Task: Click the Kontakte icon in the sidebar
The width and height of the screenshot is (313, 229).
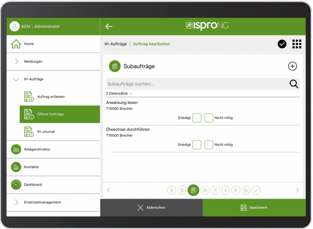Action: pos(16,167)
